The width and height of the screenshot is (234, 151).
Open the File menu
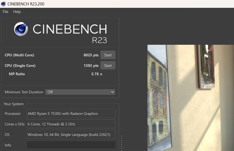tap(5, 12)
